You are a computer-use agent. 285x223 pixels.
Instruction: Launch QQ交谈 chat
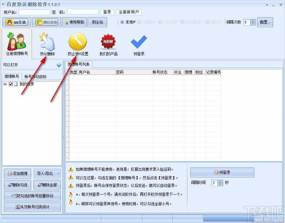coord(16,22)
